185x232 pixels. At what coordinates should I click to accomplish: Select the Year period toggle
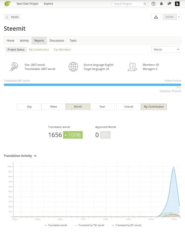pyautogui.click(x=102, y=107)
